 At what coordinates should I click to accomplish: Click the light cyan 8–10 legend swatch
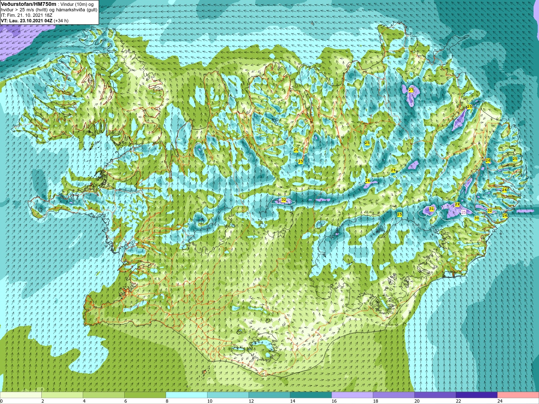coord(187,395)
